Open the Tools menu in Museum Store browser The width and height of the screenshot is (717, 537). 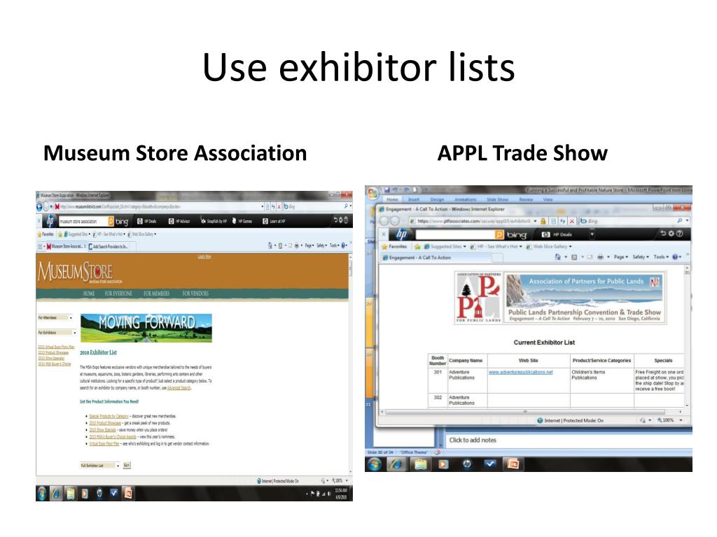coord(335,245)
